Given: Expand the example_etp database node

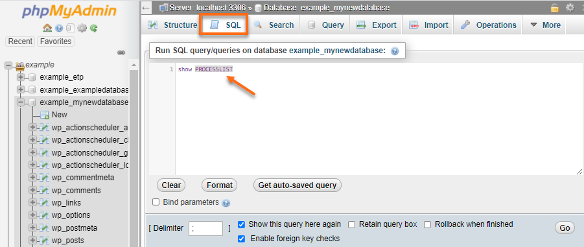Looking at the screenshot, I should tap(21, 78).
